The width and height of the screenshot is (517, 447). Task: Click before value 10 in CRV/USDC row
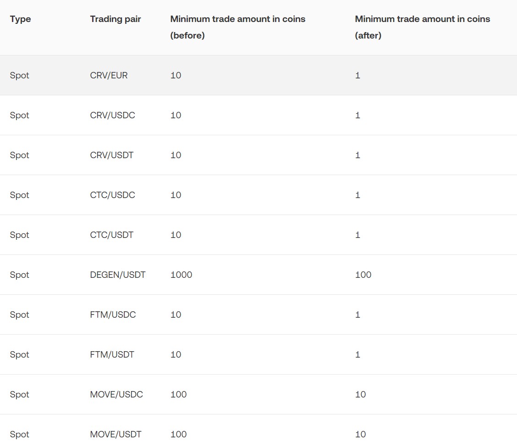pos(176,115)
